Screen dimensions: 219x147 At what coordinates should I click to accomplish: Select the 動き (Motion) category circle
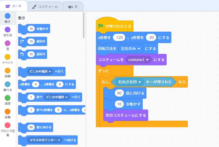click(x=7, y=16)
